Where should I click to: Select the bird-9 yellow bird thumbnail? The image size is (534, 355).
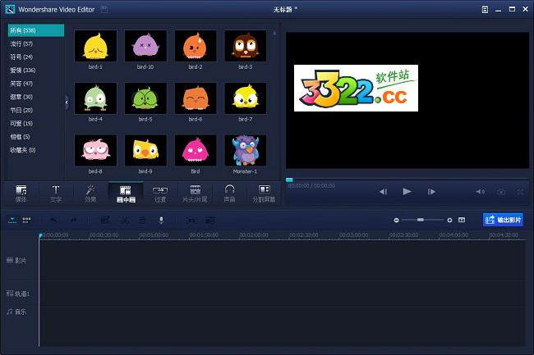[145, 150]
